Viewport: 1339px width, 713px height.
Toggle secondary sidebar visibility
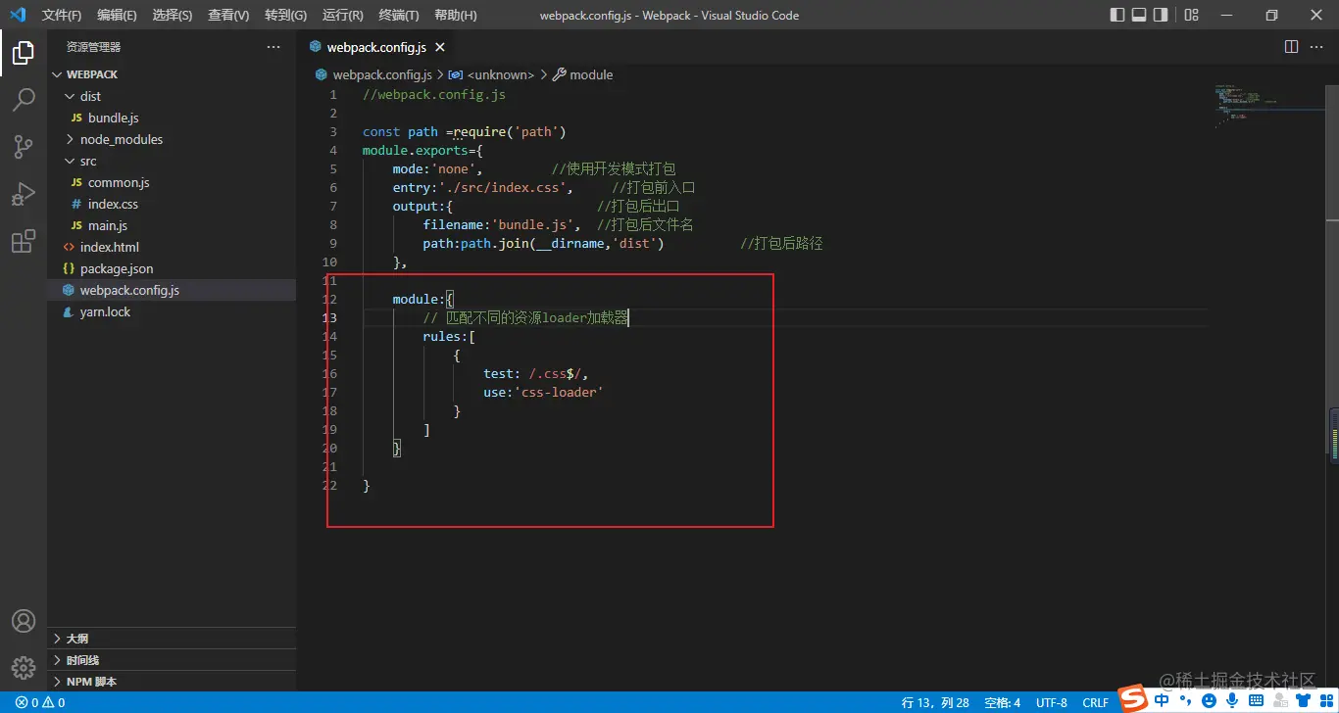(x=1161, y=15)
